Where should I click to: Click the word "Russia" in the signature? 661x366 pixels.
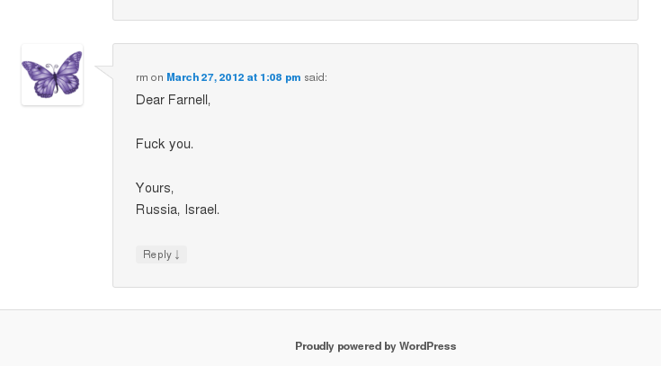pyautogui.click(x=156, y=210)
